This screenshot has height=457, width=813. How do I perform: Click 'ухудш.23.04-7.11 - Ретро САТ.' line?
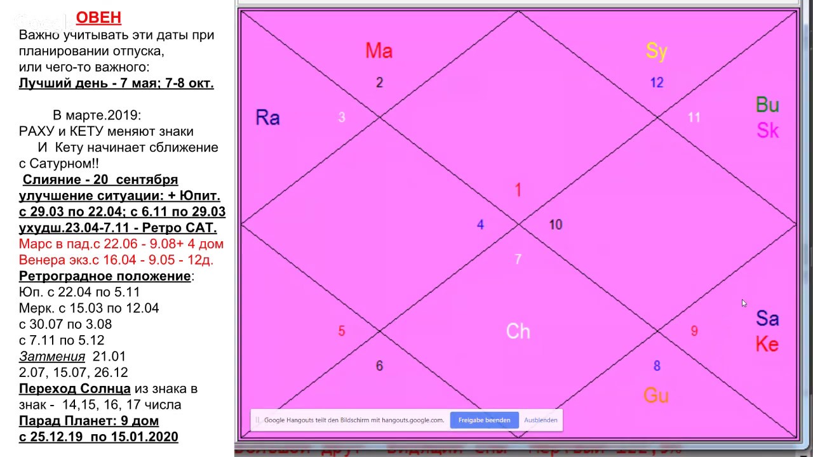click(x=118, y=228)
